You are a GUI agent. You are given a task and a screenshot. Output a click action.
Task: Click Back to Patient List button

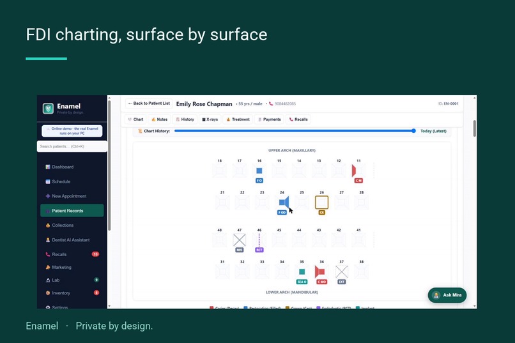coord(149,103)
